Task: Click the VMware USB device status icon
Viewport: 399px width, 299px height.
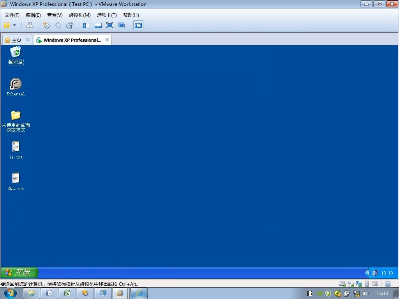Action: tap(367, 284)
